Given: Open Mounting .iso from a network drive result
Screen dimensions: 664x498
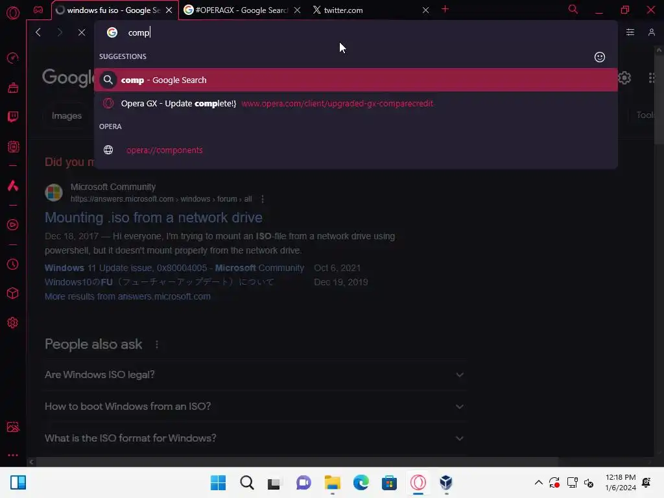Looking at the screenshot, I should (153, 217).
